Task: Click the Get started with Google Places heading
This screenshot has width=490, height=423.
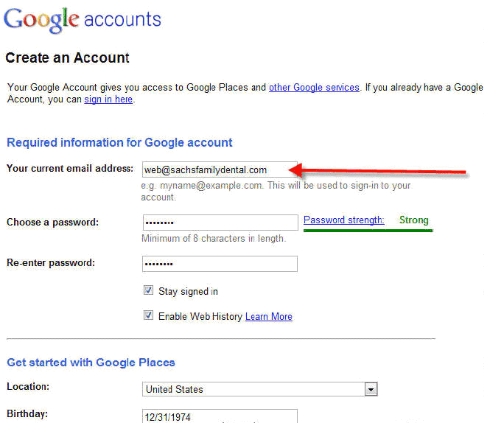Action: (91, 363)
